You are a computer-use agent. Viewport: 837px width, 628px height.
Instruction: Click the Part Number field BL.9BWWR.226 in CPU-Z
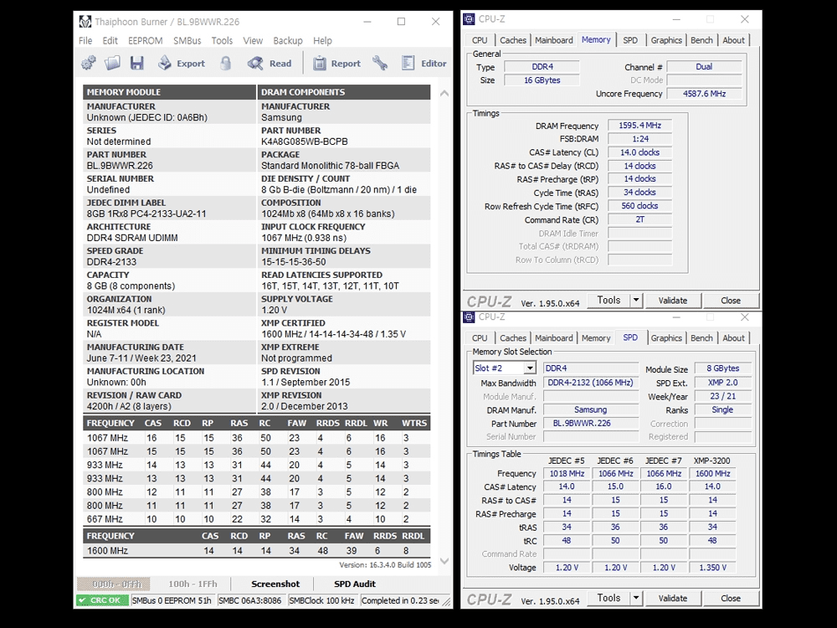[x=591, y=423]
